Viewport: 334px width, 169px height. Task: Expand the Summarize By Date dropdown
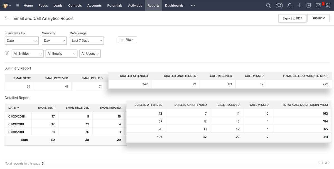(x=21, y=41)
